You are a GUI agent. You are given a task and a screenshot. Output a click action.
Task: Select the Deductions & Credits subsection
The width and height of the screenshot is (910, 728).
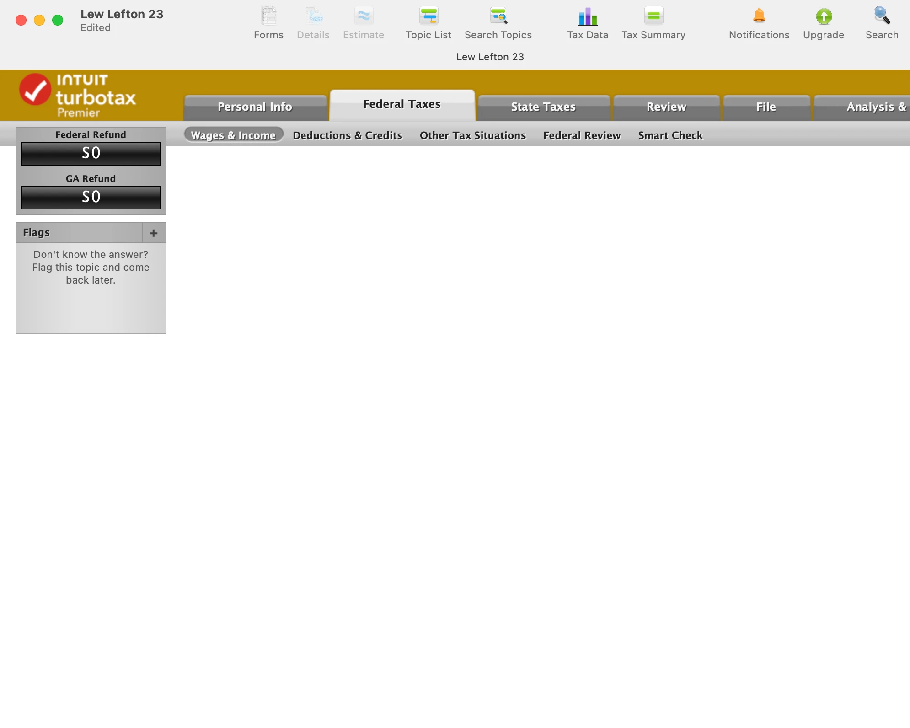[348, 135]
